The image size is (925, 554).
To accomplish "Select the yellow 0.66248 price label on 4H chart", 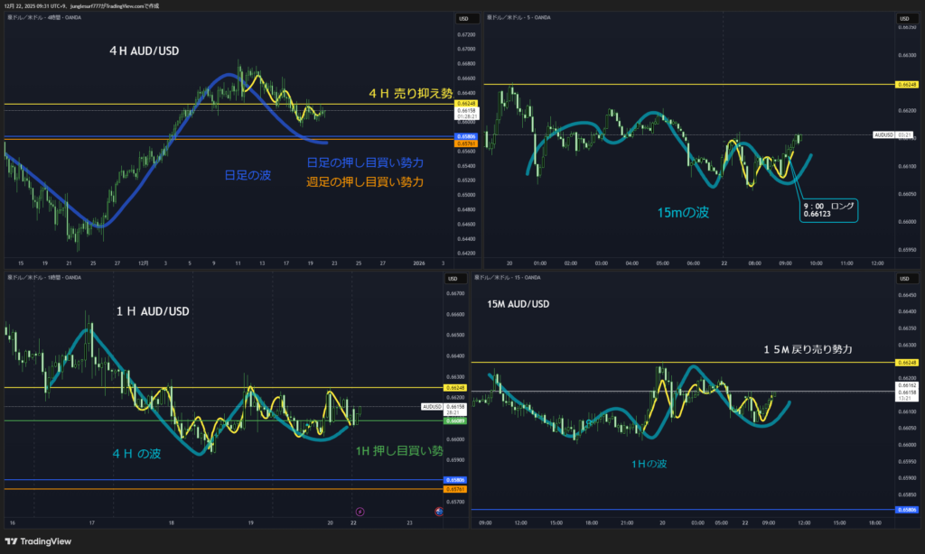I will pyautogui.click(x=466, y=104).
